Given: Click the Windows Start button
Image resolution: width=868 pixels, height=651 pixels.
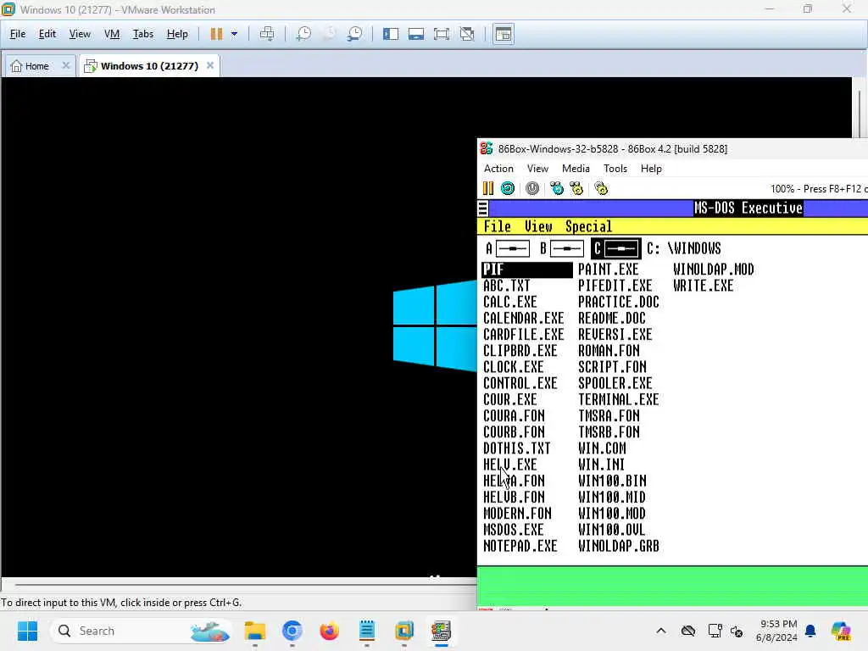Looking at the screenshot, I should pyautogui.click(x=27, y=631).
